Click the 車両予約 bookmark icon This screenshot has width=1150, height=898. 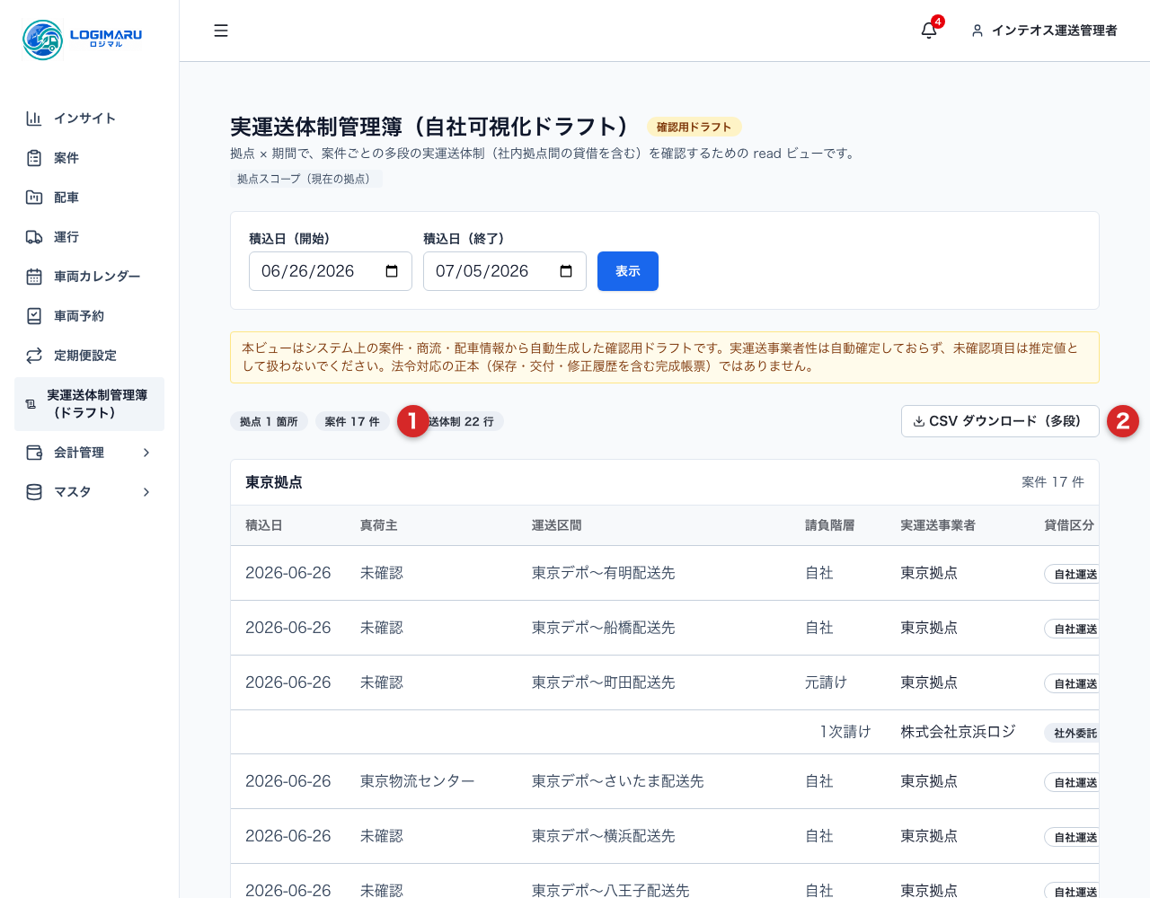coord(34,316)
